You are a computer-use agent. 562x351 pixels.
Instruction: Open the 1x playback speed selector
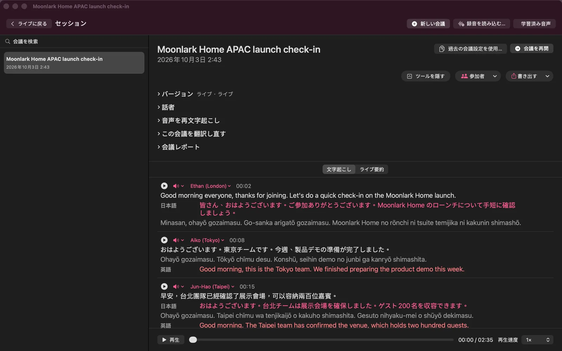pos(537,340)
